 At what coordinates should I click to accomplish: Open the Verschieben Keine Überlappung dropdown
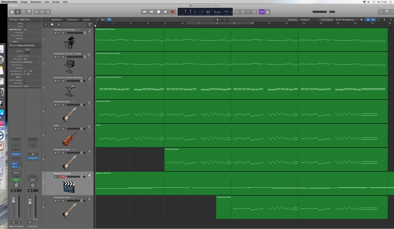click(346, 19)
